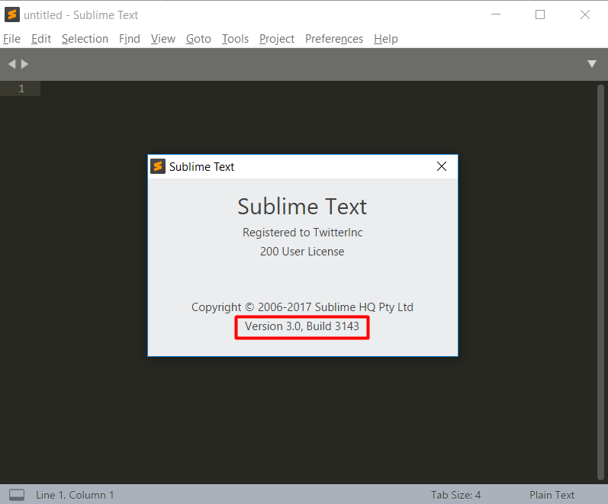Image resolution: width=608 pixels, height=504 pixels.
Task: Click the vertical scrollbar in the editor
Action: [600, 282]
